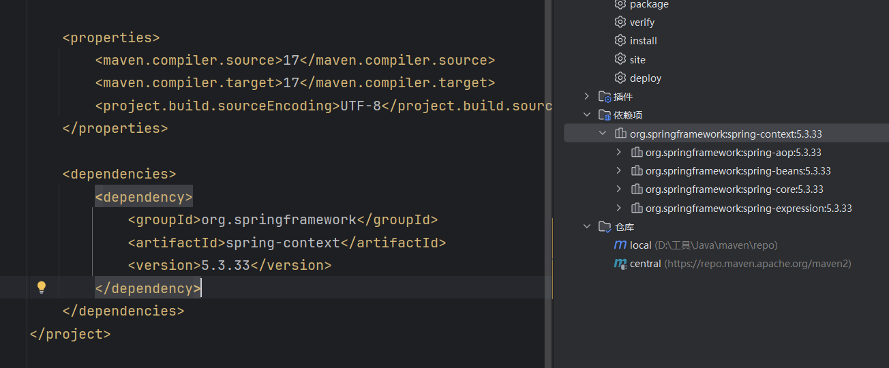Collapse the 仓库 repositories node
889x368 pixels.
(587, 226)
